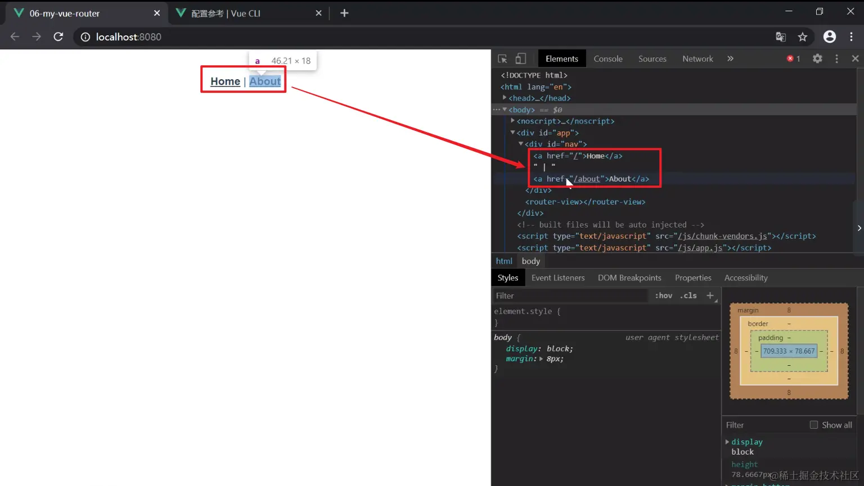Go back in browser history
Screen dimensions: 864x486
pos(15,37)
